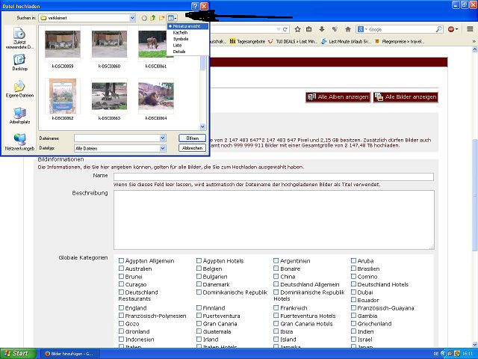Open the Dateityp combo box
Screen dimensions: 478x359
point(161,148)
